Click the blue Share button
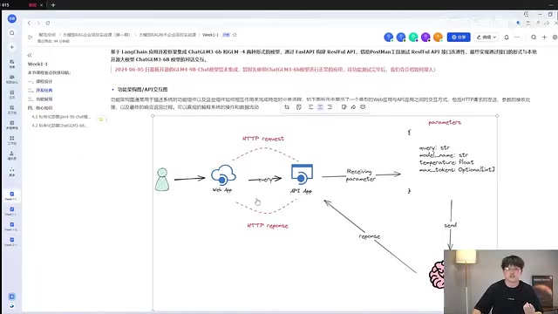The height and width of the screenshot is (314, 558). (459, 37)
